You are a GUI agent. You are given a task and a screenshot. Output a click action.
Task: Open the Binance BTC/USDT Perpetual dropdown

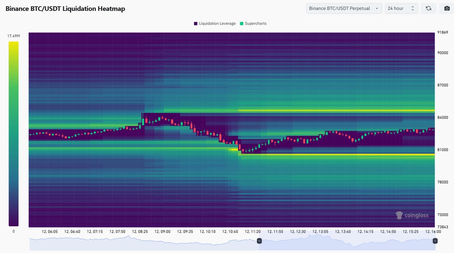coord(344,8)
